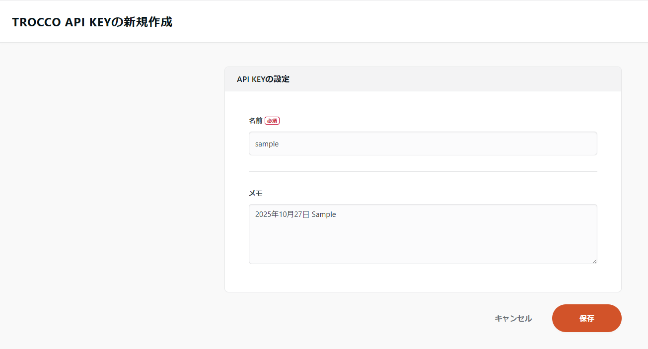Screen dimensions: 648x349
Task: Click the red 必須 badge next to 名前
Action: pyautogui.click(x=272, y=120)
